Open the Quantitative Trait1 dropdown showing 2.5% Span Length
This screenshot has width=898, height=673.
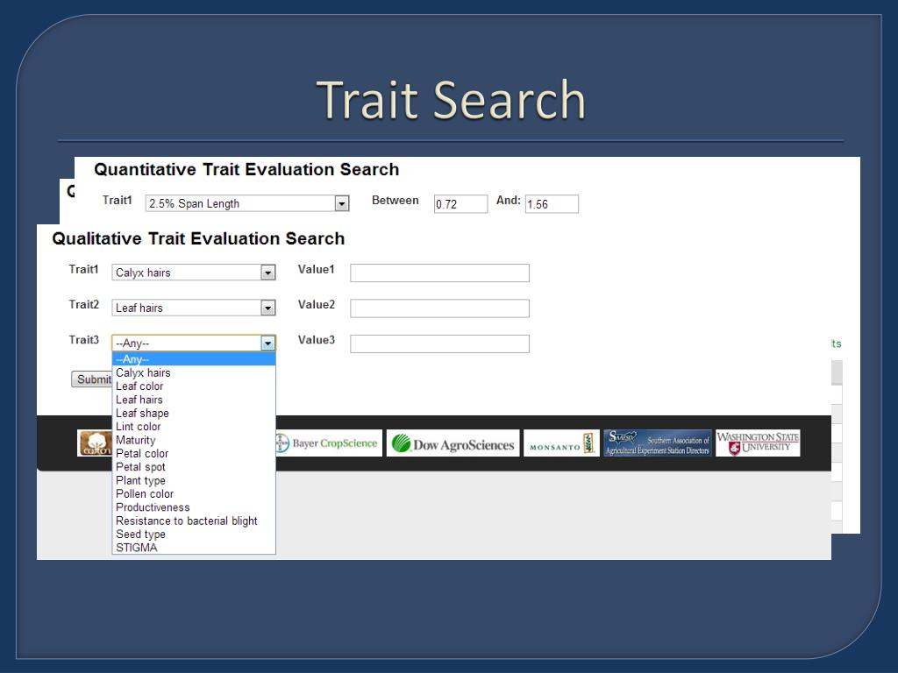(x=246, y=203)
